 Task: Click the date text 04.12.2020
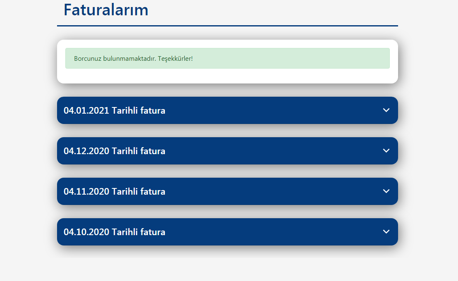tap(86, 151)
